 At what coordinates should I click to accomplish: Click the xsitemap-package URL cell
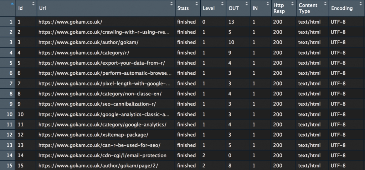(93, 135)
